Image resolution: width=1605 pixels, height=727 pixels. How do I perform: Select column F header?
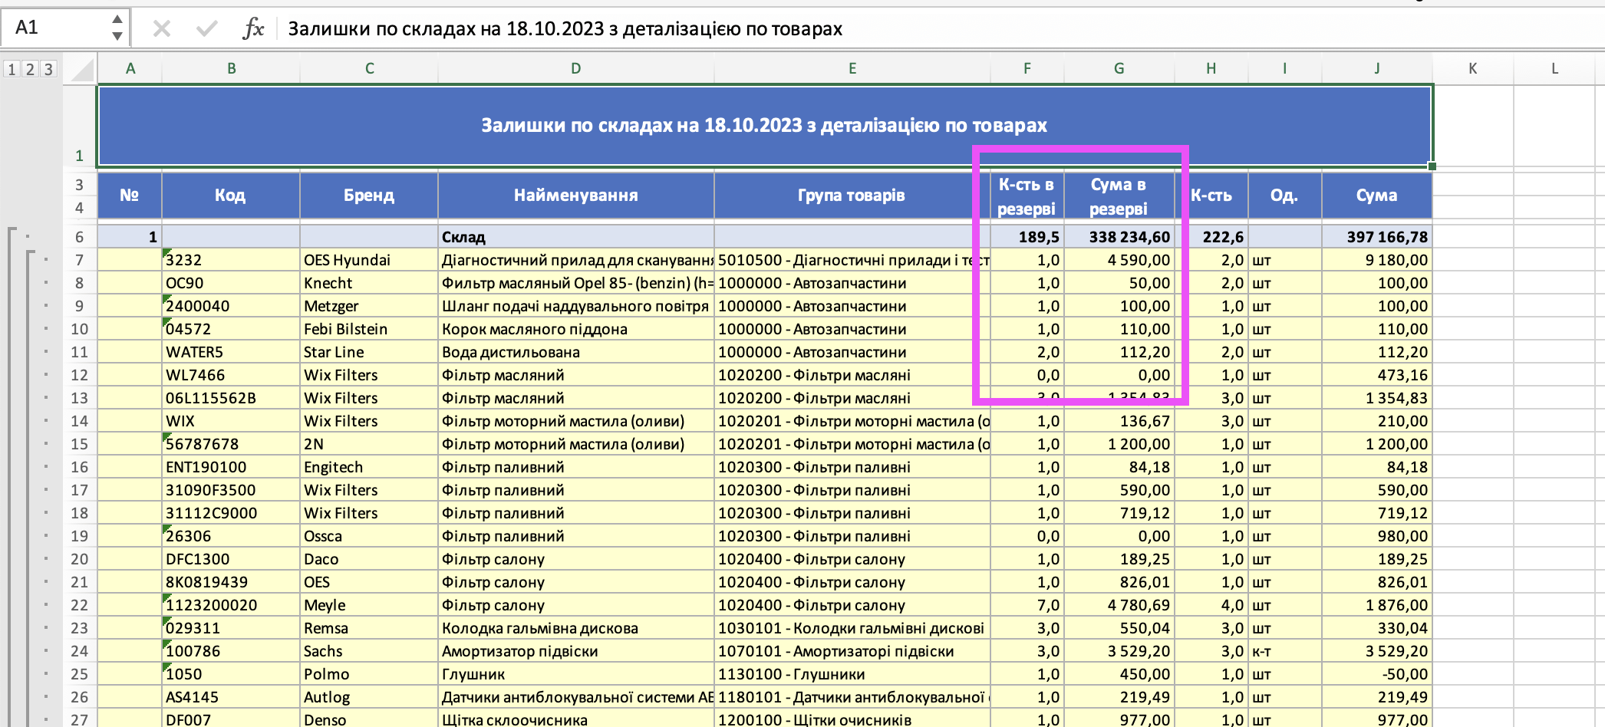coord(1027,68)
